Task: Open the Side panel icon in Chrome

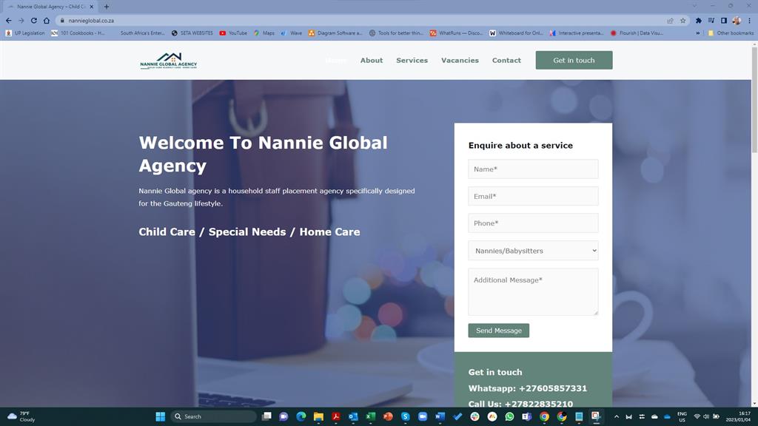Action: click(724, 20)
